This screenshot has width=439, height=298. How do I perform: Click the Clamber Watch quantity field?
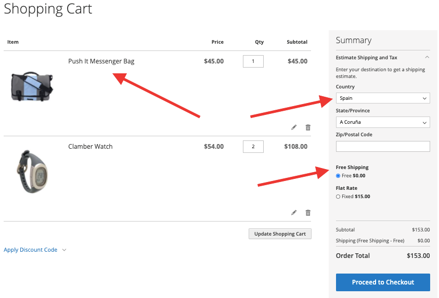click(253, 147)
